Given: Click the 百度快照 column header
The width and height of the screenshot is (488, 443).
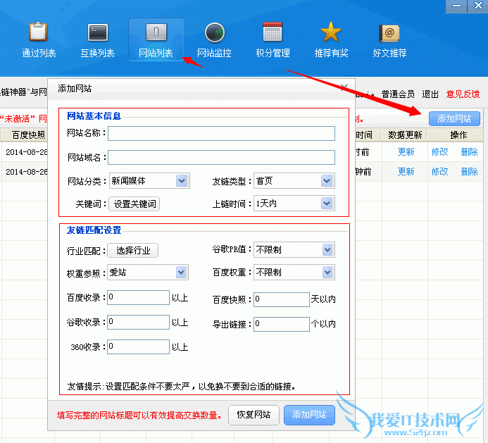Looking at the screenshot, I should point(28,135).
